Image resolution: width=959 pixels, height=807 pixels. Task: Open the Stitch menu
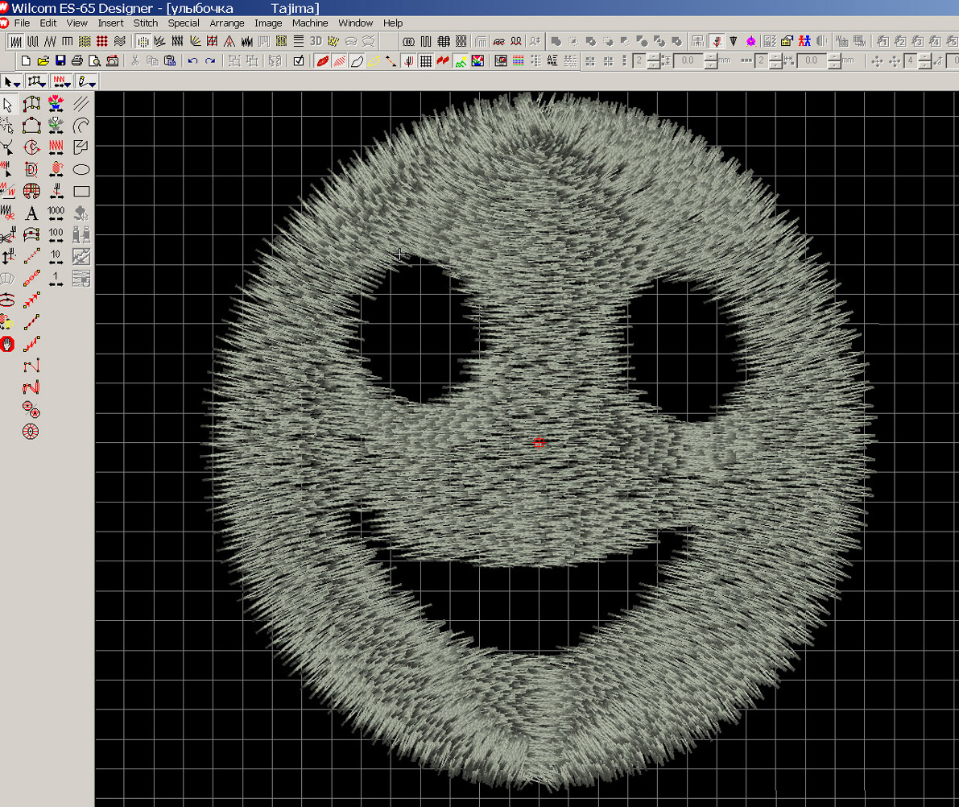[x=145, y=23]
